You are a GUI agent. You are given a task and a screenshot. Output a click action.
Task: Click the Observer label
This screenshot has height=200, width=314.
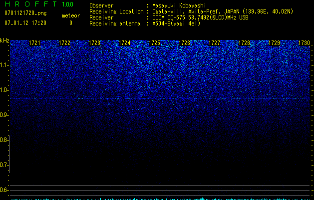click(x=101, y=5)
